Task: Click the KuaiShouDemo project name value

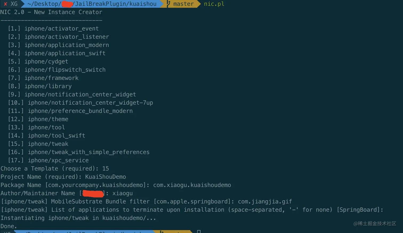Action: tap(106, 177)
